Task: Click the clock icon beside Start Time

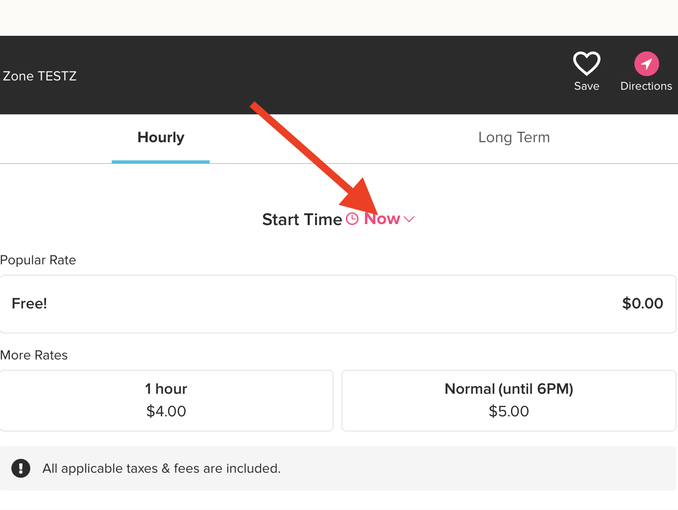Action: 352,219
